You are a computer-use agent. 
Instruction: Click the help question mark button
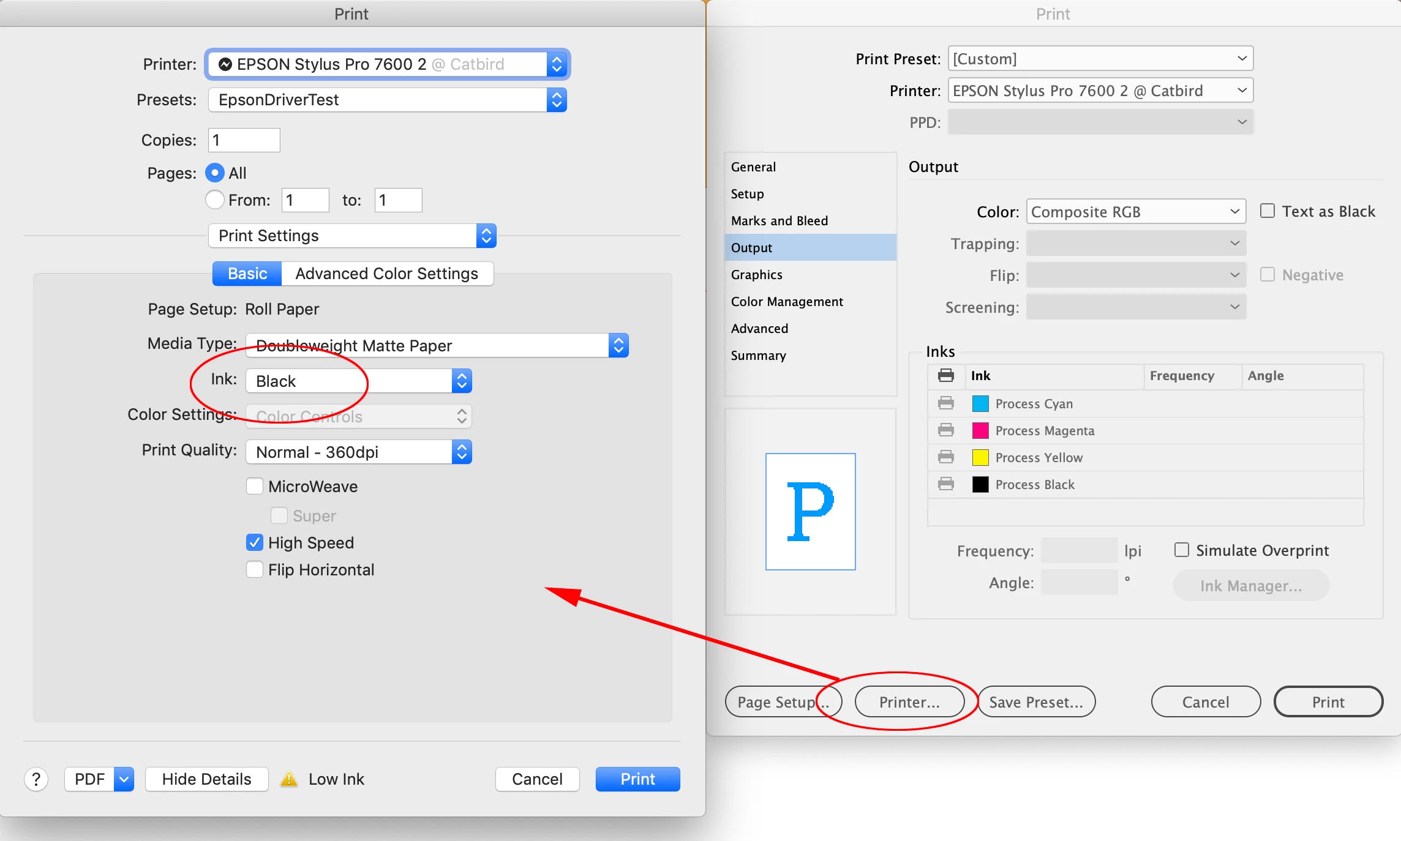36,779
